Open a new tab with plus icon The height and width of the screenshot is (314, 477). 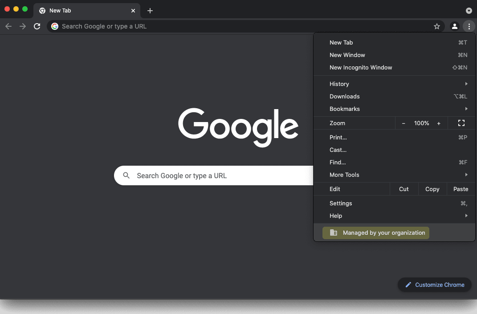150,11
